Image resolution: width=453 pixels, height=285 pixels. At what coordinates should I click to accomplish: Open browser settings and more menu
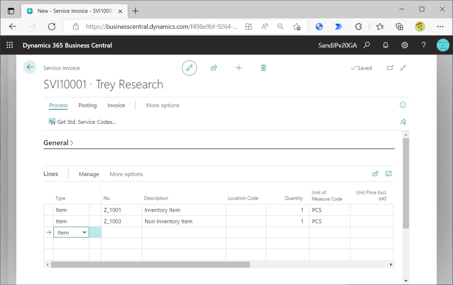440,27
